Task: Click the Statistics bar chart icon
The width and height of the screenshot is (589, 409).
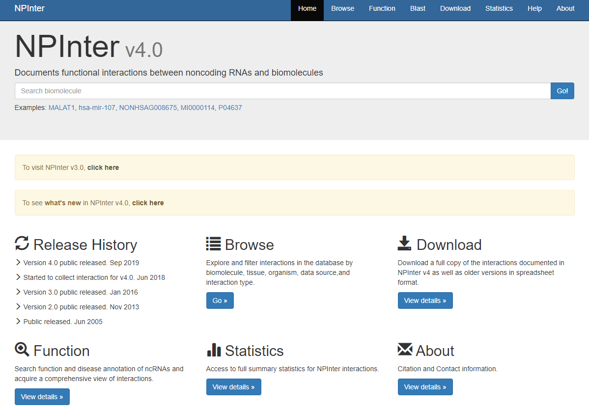Action: (x=214, y=350)
